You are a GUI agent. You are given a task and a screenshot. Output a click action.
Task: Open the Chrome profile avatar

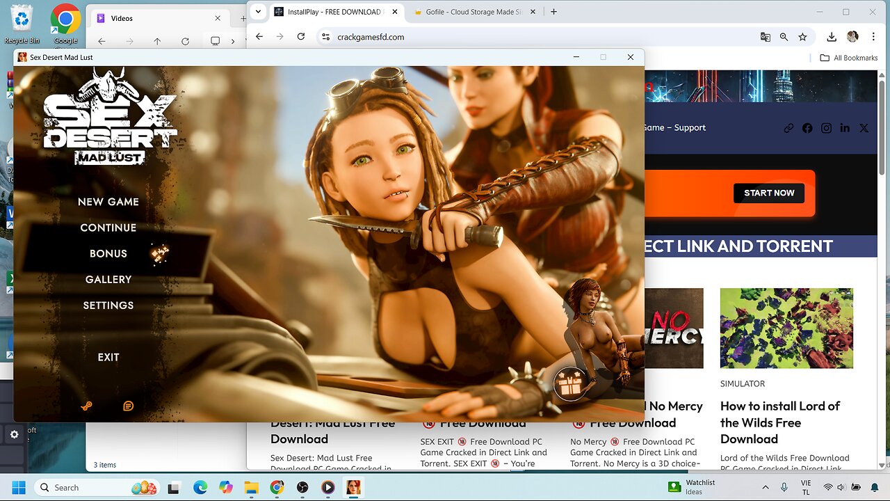852,37
